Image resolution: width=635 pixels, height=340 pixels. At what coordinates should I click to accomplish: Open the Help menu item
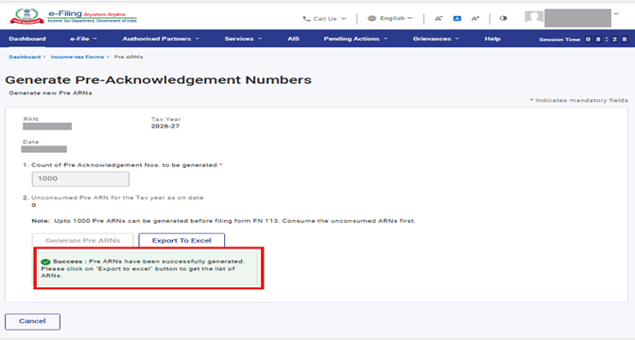[x=492, y=39]
